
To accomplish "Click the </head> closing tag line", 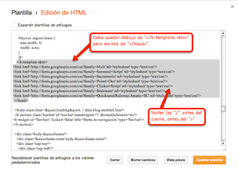I will 21,101.
